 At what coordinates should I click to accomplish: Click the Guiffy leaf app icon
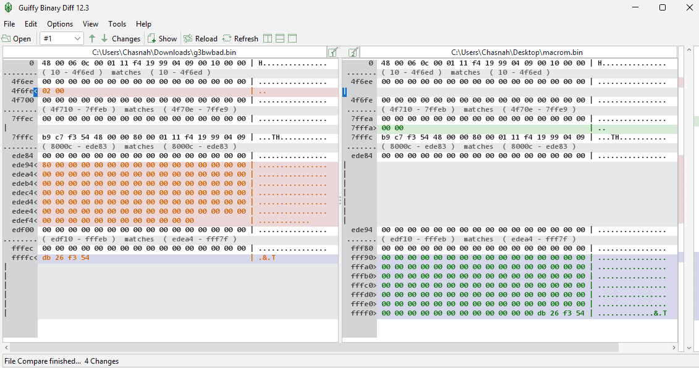point(8,7)
